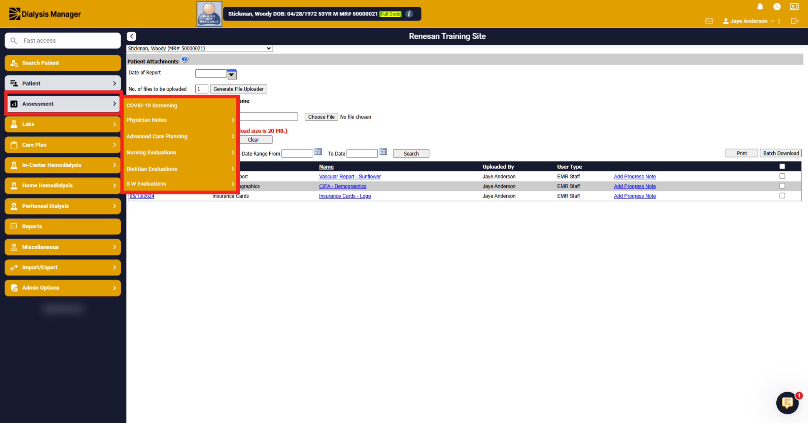Image resolution: width=808 pixels, height=423 pixels.
Task: Open the mail envelope icon
Action: (x=709, y=21)
